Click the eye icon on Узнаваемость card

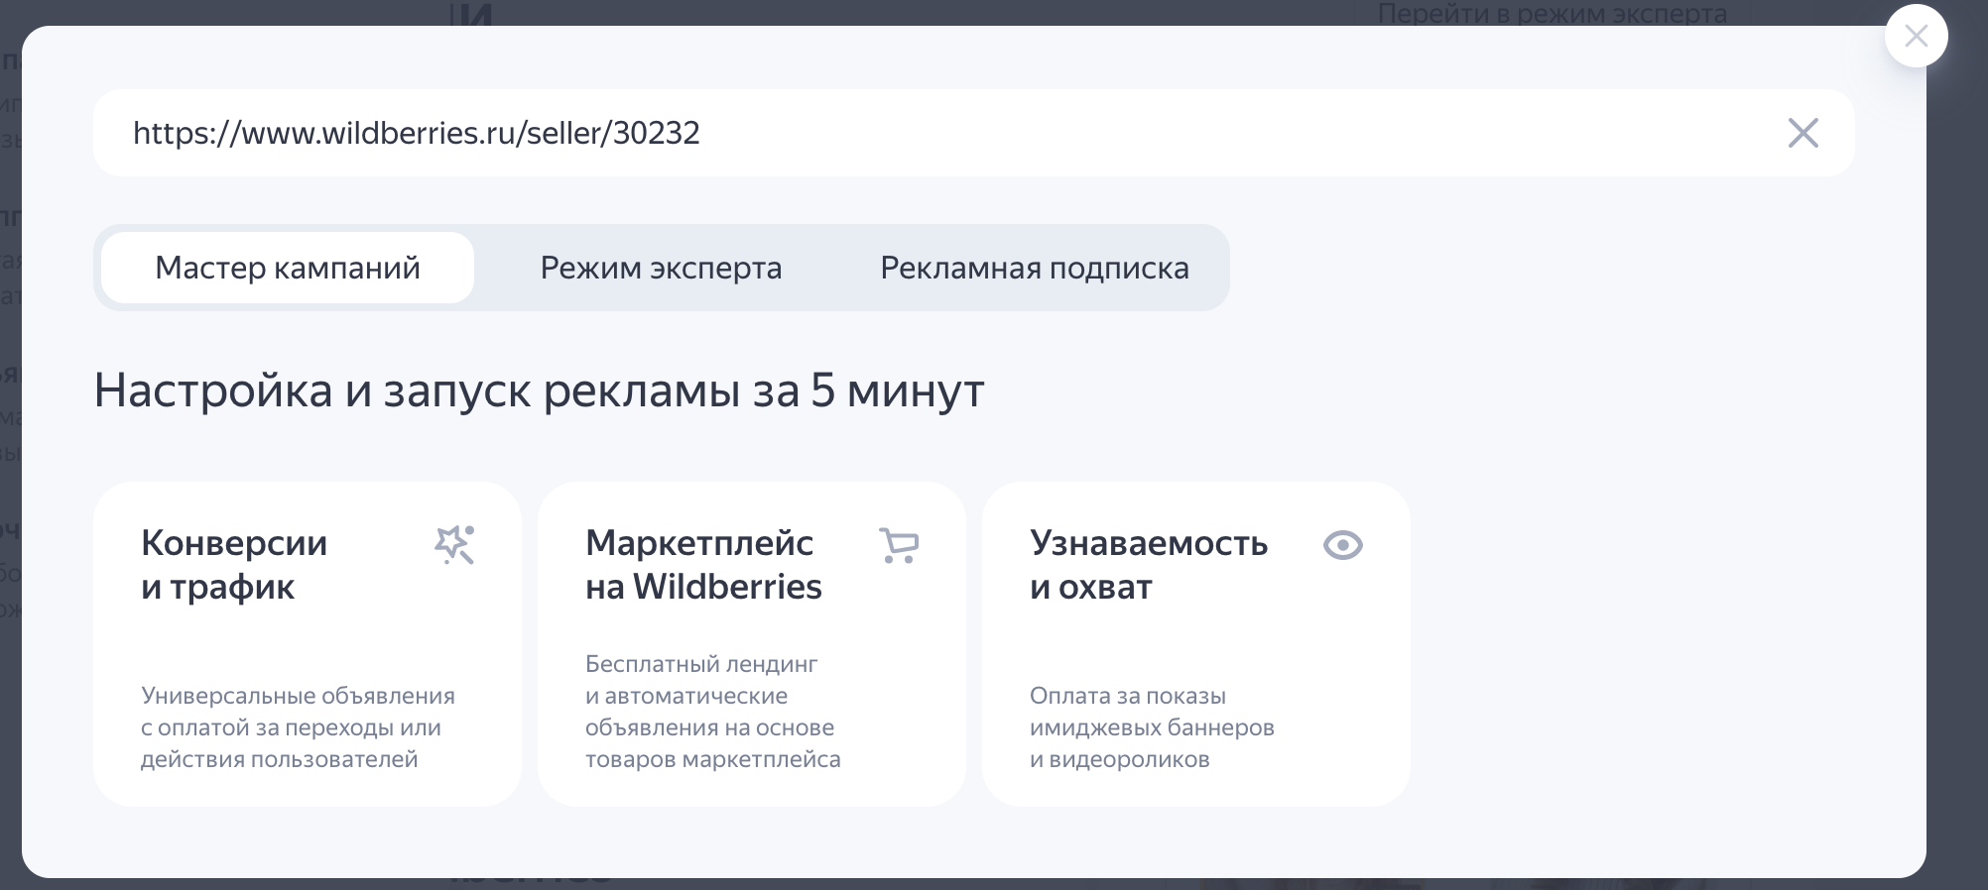click(x=1343, y=545)
